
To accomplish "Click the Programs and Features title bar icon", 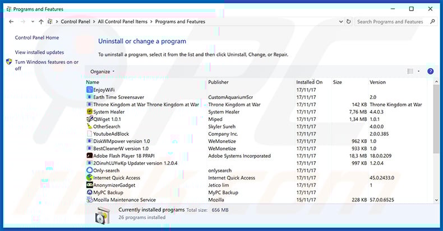I will tap(9, 10).
